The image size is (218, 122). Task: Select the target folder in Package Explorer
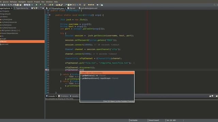click(x=3, y=39)
